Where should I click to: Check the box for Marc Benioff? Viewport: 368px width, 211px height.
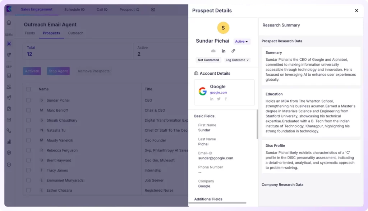[28, 110]
